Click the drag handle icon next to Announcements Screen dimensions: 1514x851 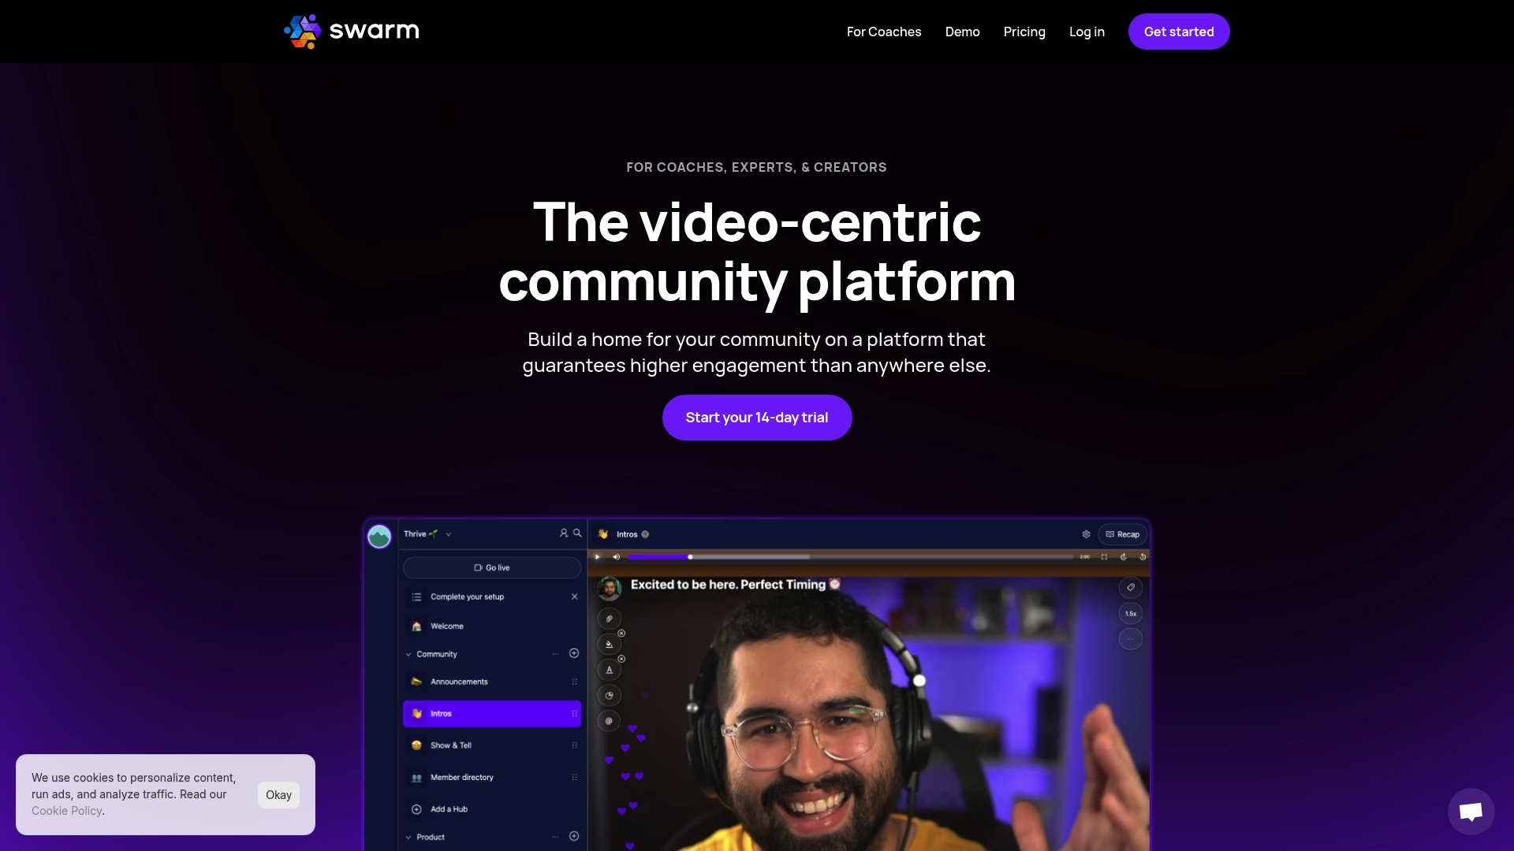[575, 682]
